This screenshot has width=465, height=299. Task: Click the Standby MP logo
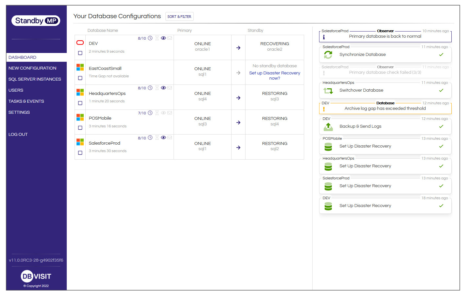tap(36, 21)
